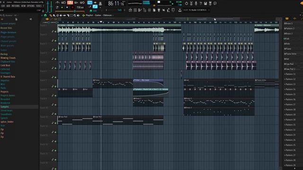Open the VIEW menu
The width and height of the screenshot is (303, 170).
tap(23, 6)
